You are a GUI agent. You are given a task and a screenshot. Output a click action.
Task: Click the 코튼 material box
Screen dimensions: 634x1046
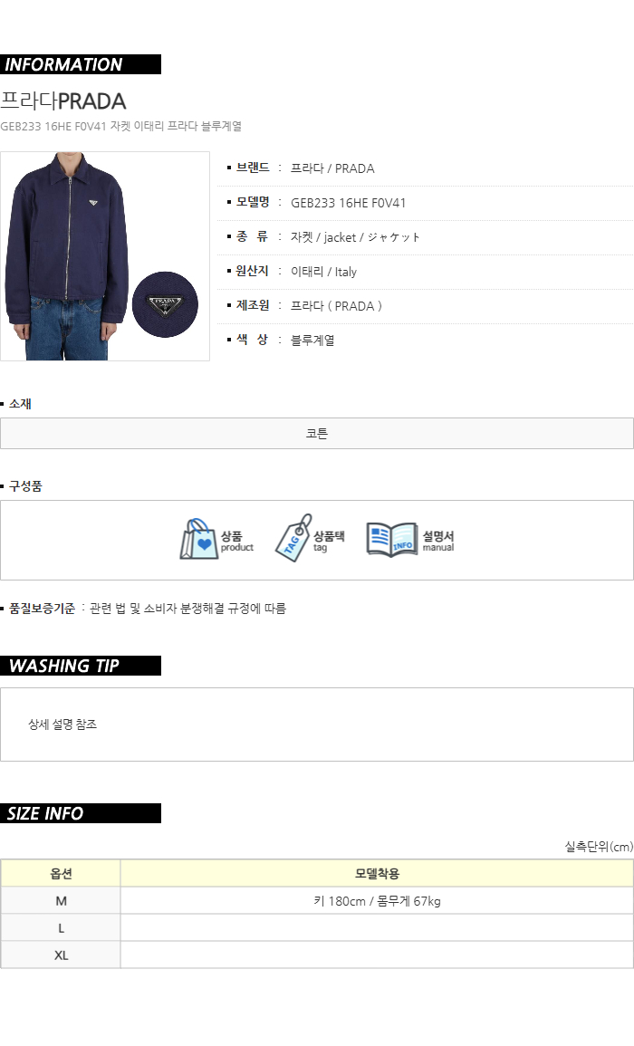317,434
